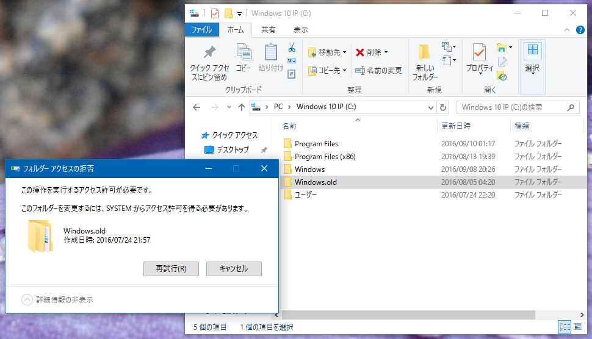
Task: Expand the address bar history dropdown
Action: [430, 108]
